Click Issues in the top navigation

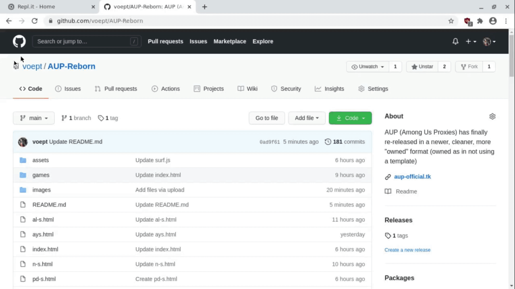pos(198,41)
